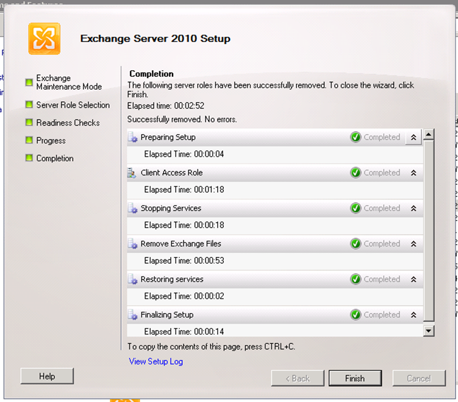The height and width of the screenshot is (402, 458).
Task: Click 'Elapsed Time: 00:00:53' text
Action: click(184, 261)
